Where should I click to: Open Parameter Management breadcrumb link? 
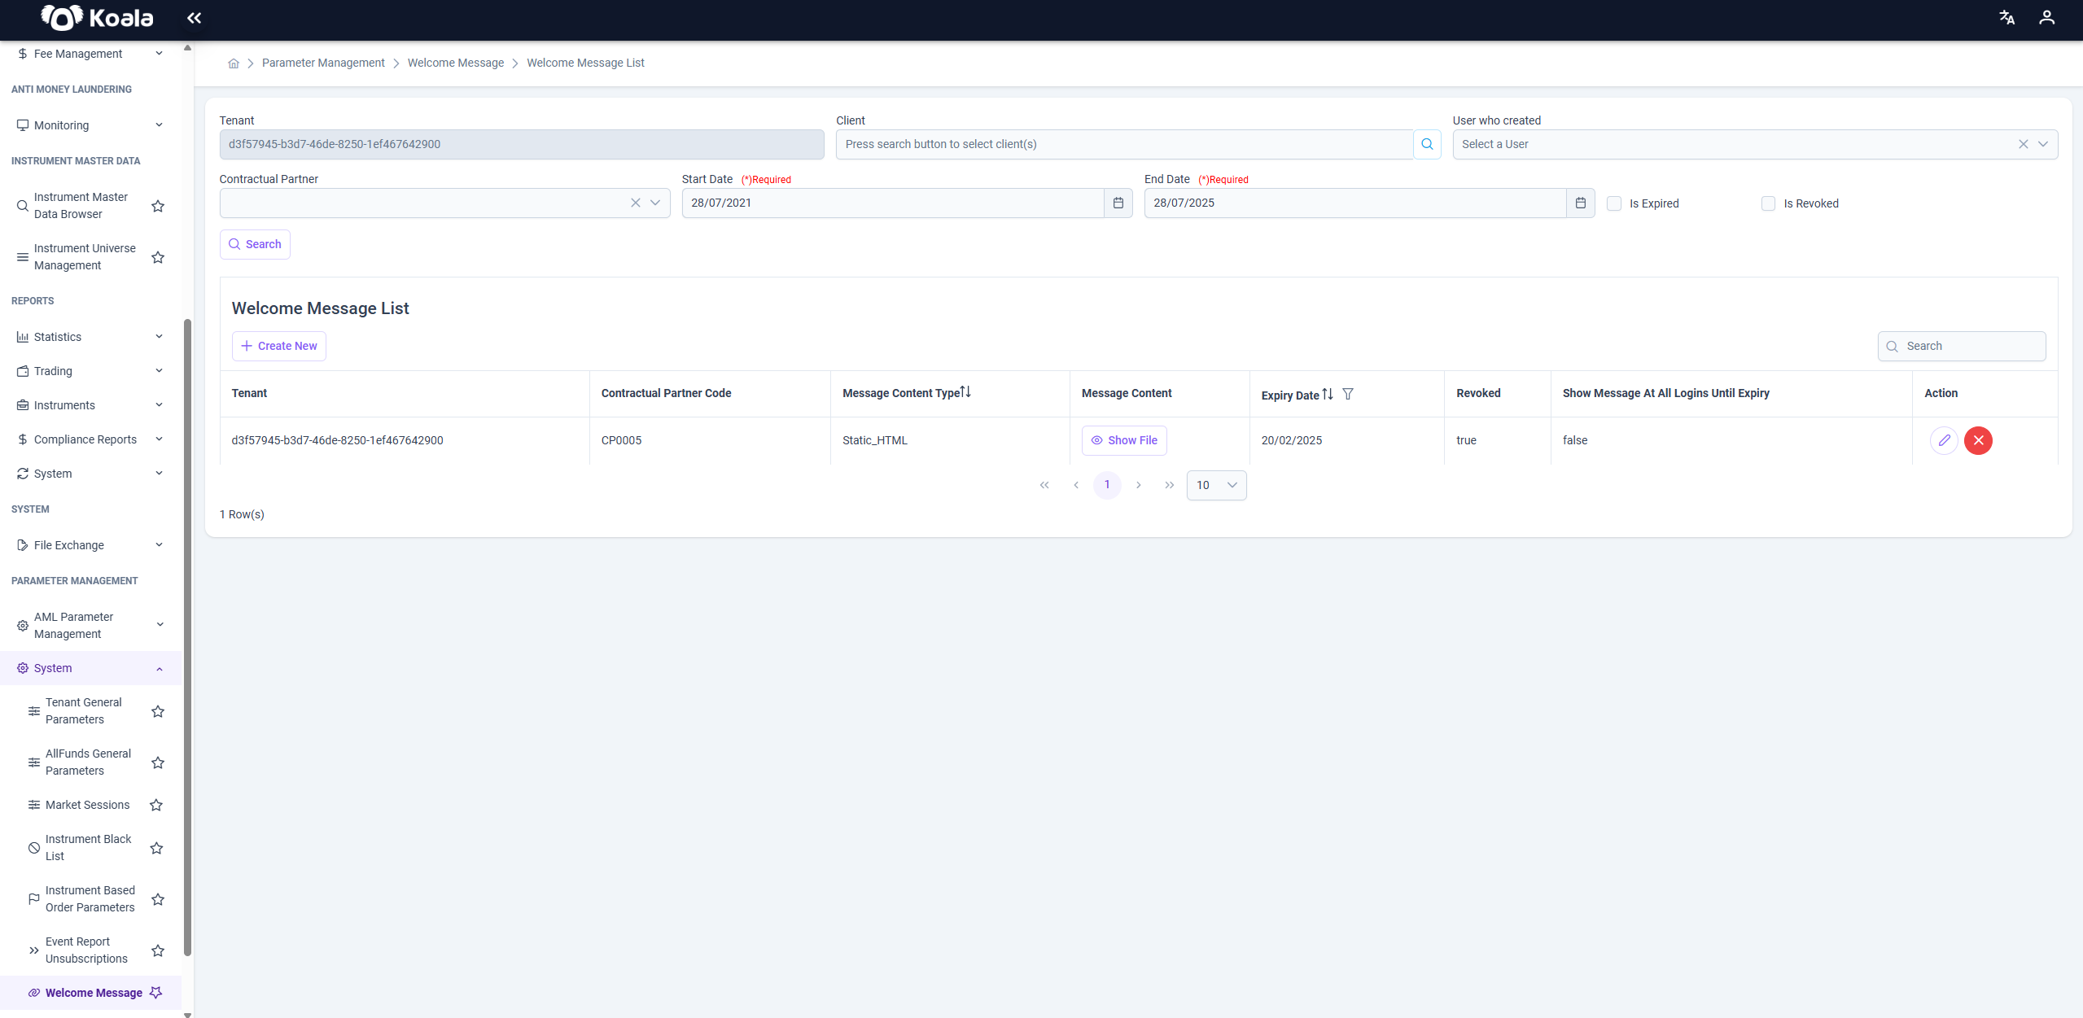323,63
